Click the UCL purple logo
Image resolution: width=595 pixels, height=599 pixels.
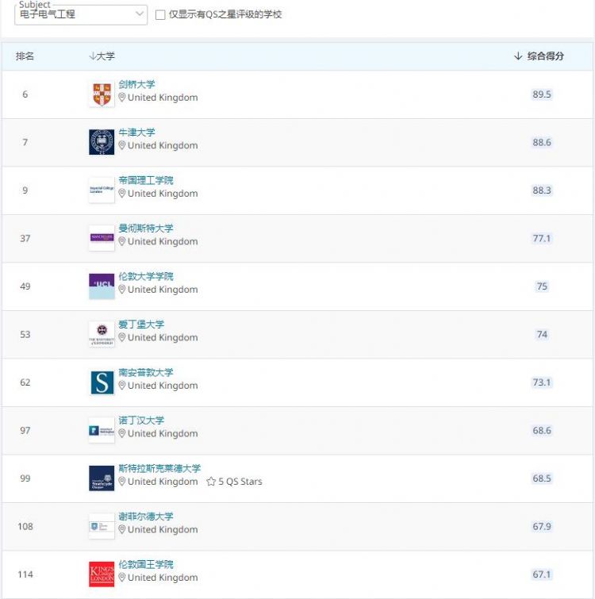(102, 286)
